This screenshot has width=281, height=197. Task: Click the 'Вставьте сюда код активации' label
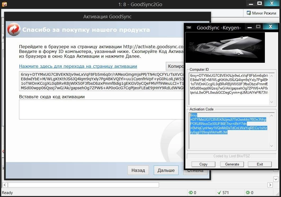52,97
